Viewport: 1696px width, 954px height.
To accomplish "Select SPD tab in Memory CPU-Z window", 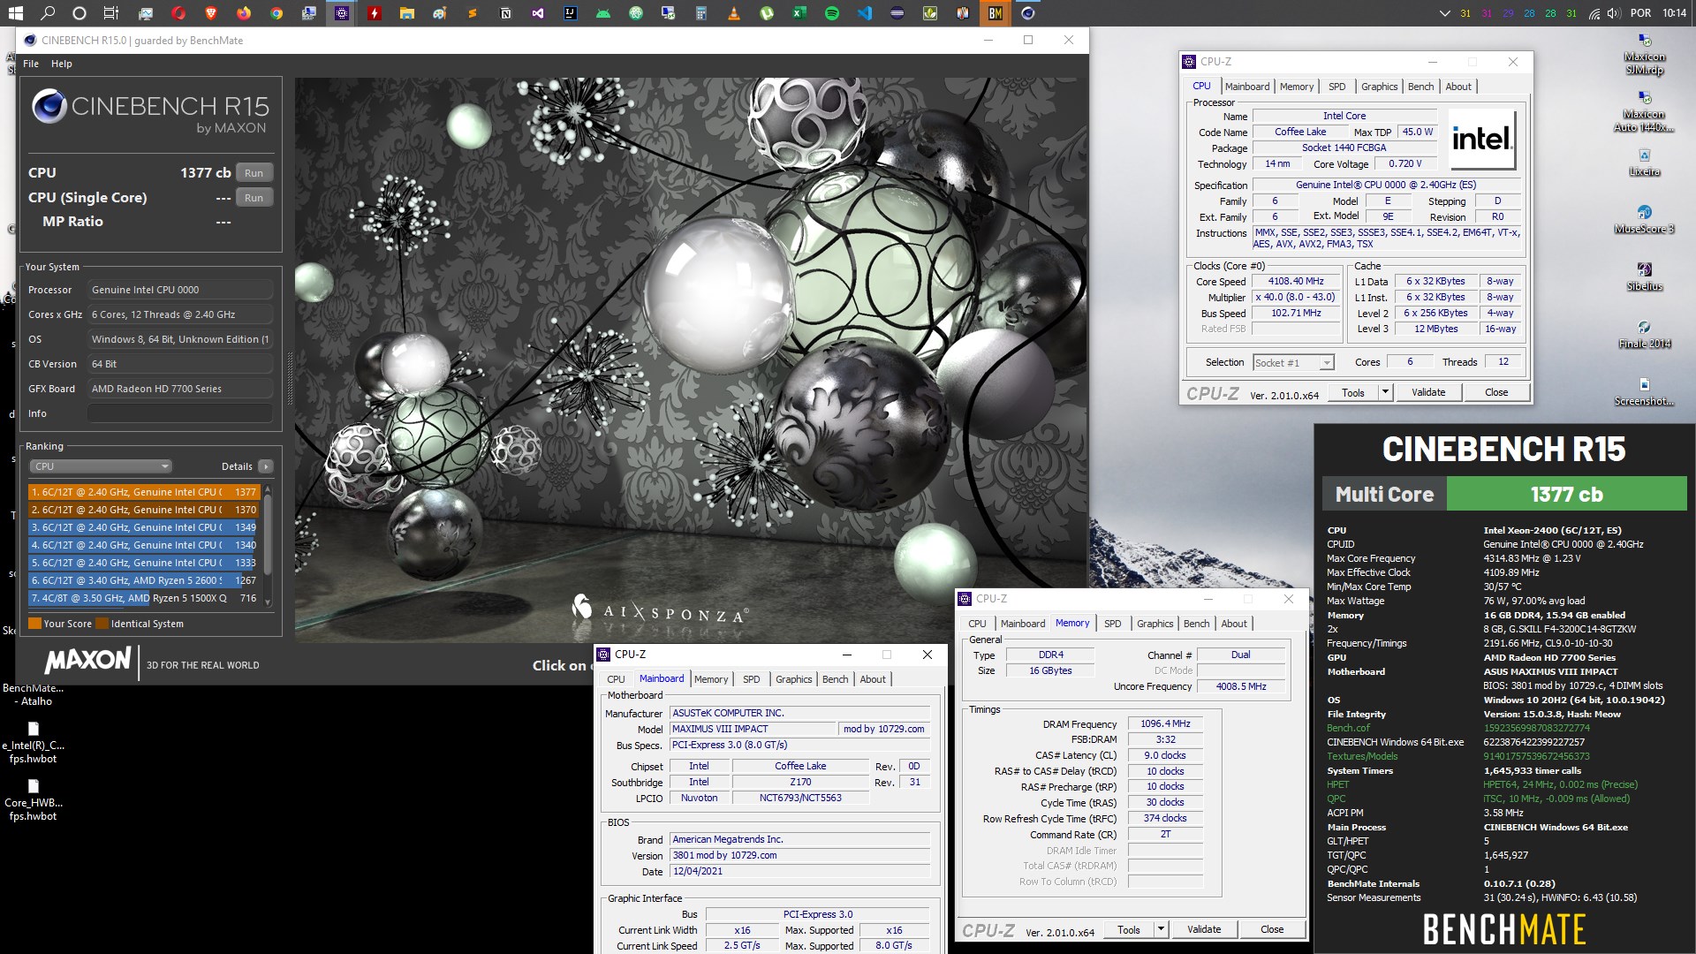I will tap(1112, 624).
